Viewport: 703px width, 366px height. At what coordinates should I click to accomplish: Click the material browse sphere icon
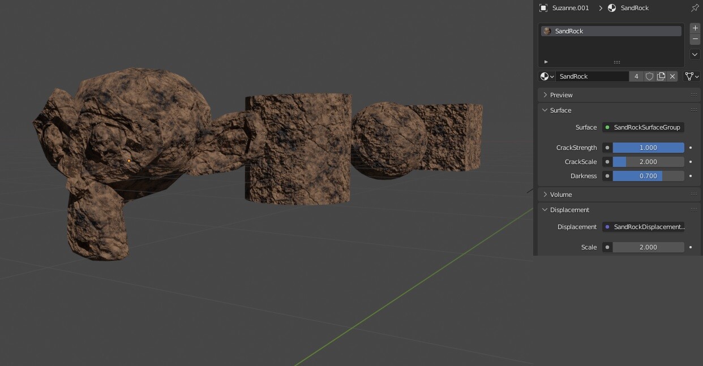pos(545,76)
